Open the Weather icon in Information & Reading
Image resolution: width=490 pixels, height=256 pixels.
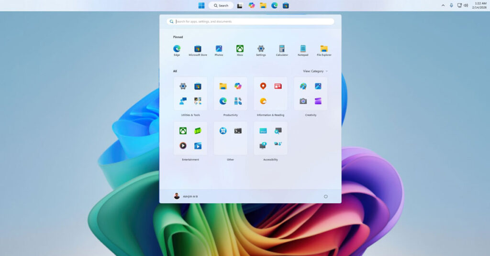point(263,101)
